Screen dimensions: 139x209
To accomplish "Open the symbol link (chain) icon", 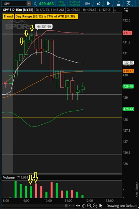I will pyautogui.click(x=35, y=4).
